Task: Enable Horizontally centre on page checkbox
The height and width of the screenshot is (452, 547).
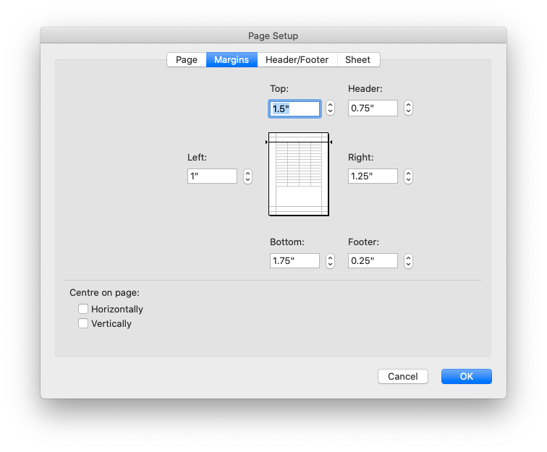Action: (83, 309)
